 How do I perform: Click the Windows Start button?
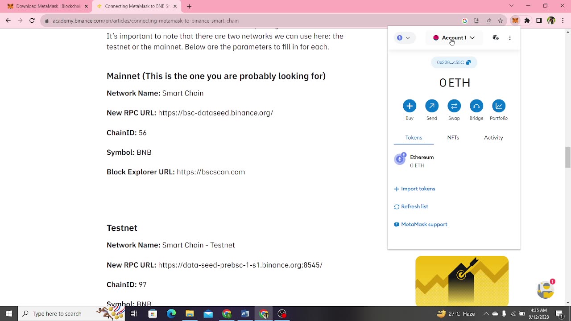coord(8,313)
